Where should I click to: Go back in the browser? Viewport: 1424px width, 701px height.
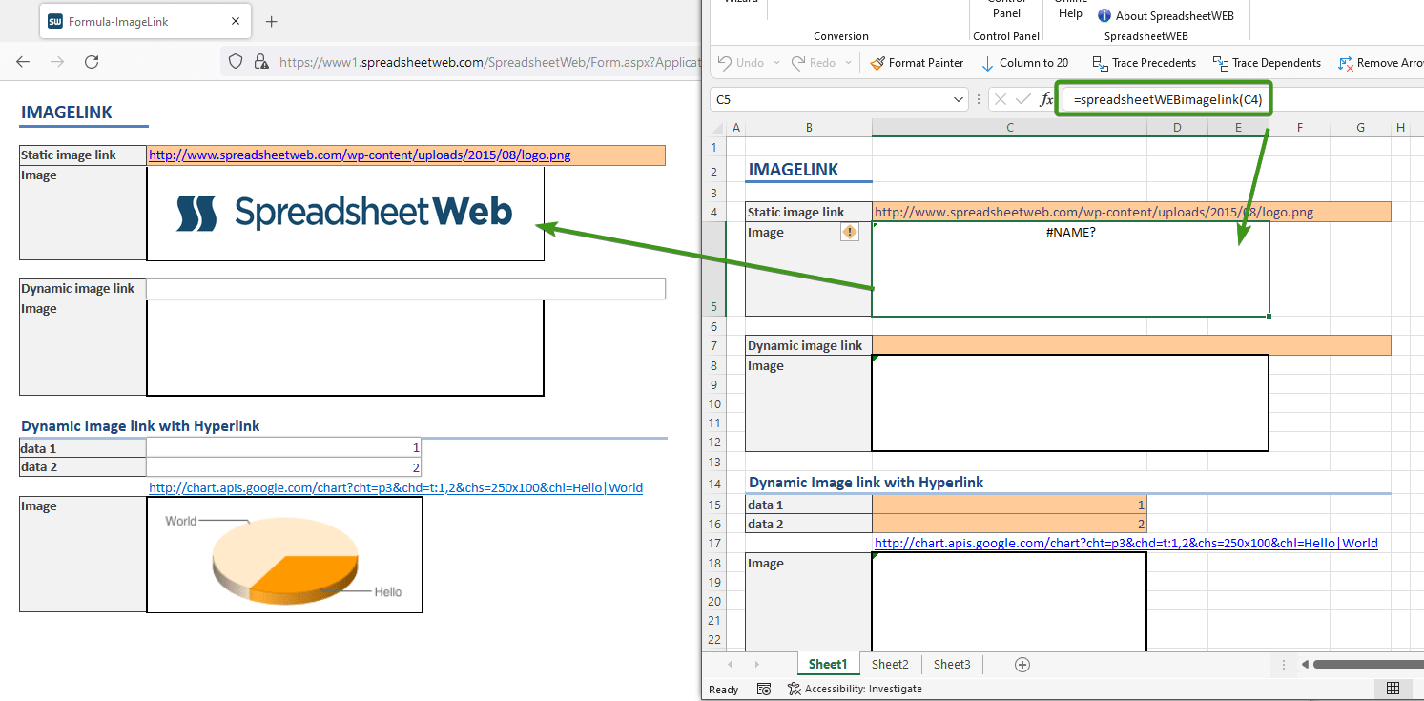[x=23, y=62]
